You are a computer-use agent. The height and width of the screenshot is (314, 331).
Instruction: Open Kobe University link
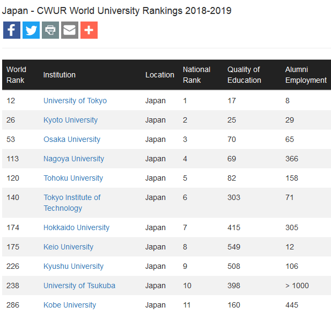pos(70,305)
